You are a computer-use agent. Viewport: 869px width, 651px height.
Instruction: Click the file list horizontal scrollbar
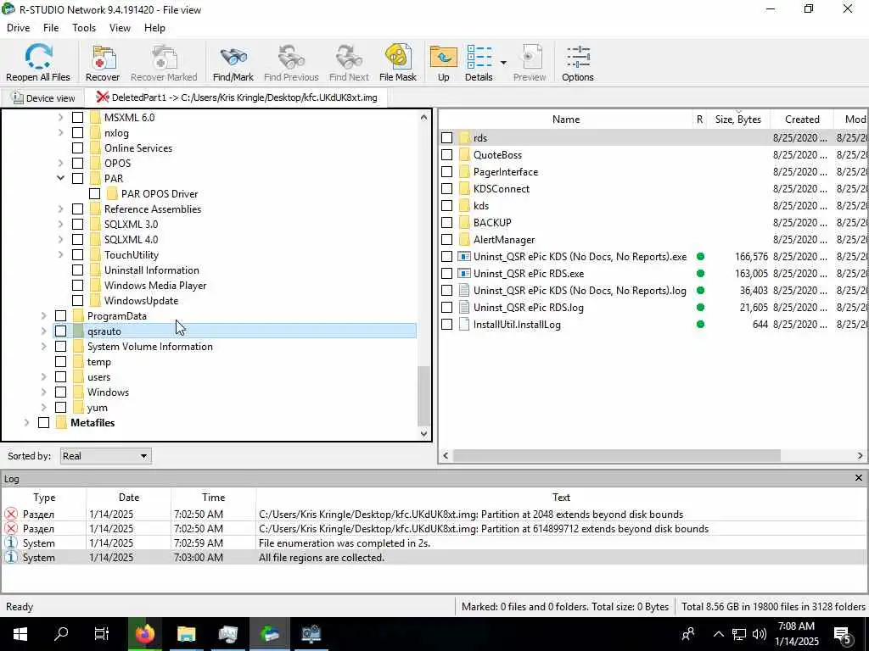tap(616, 455)
